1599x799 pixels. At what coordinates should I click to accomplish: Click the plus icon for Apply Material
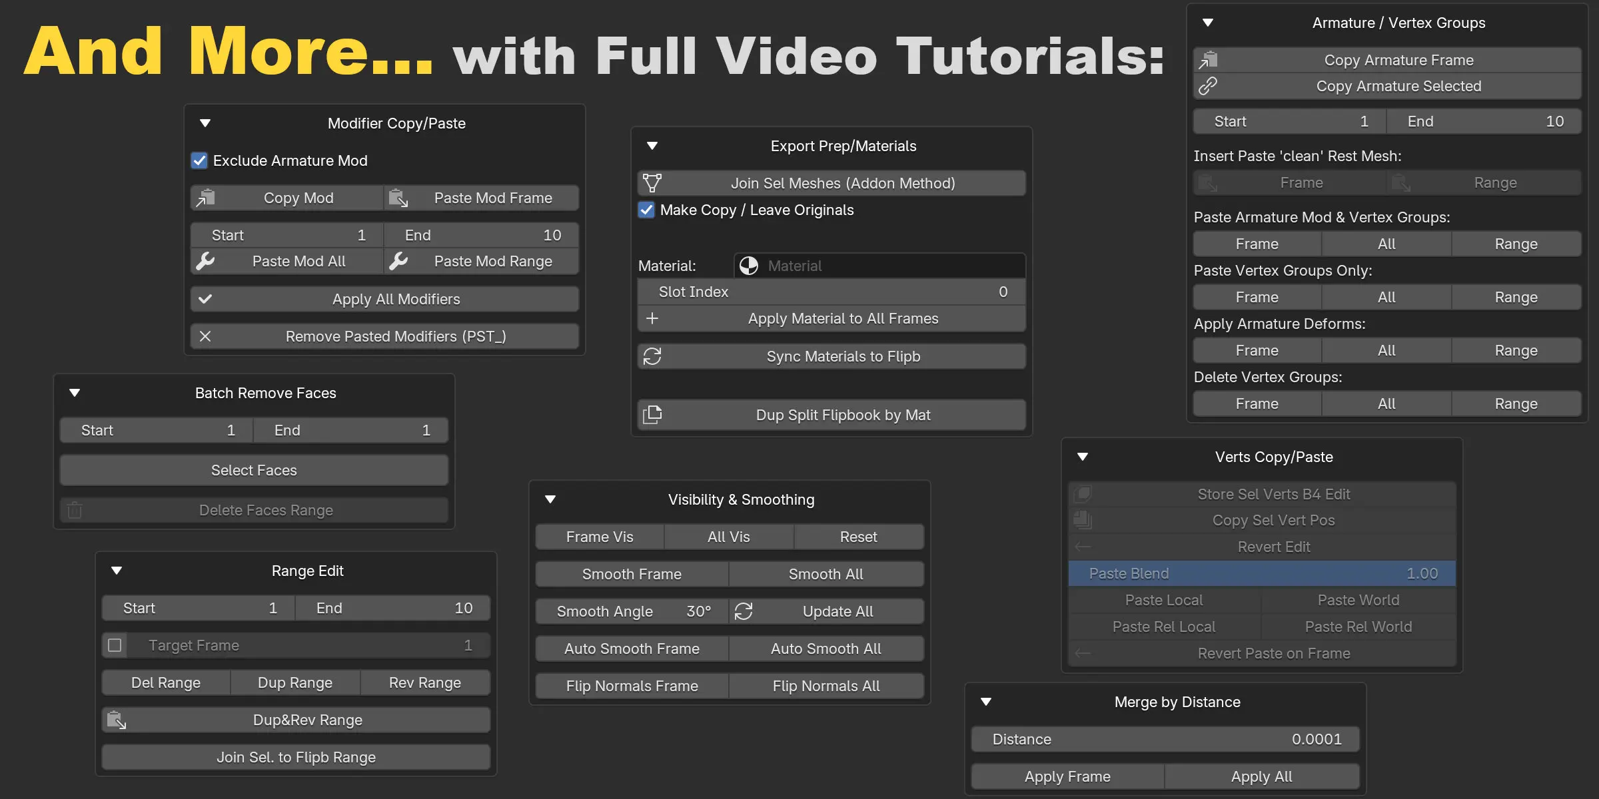652,318
